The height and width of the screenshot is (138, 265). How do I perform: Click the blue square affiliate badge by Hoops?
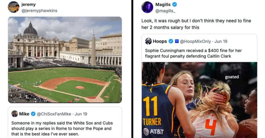(177, 41)
